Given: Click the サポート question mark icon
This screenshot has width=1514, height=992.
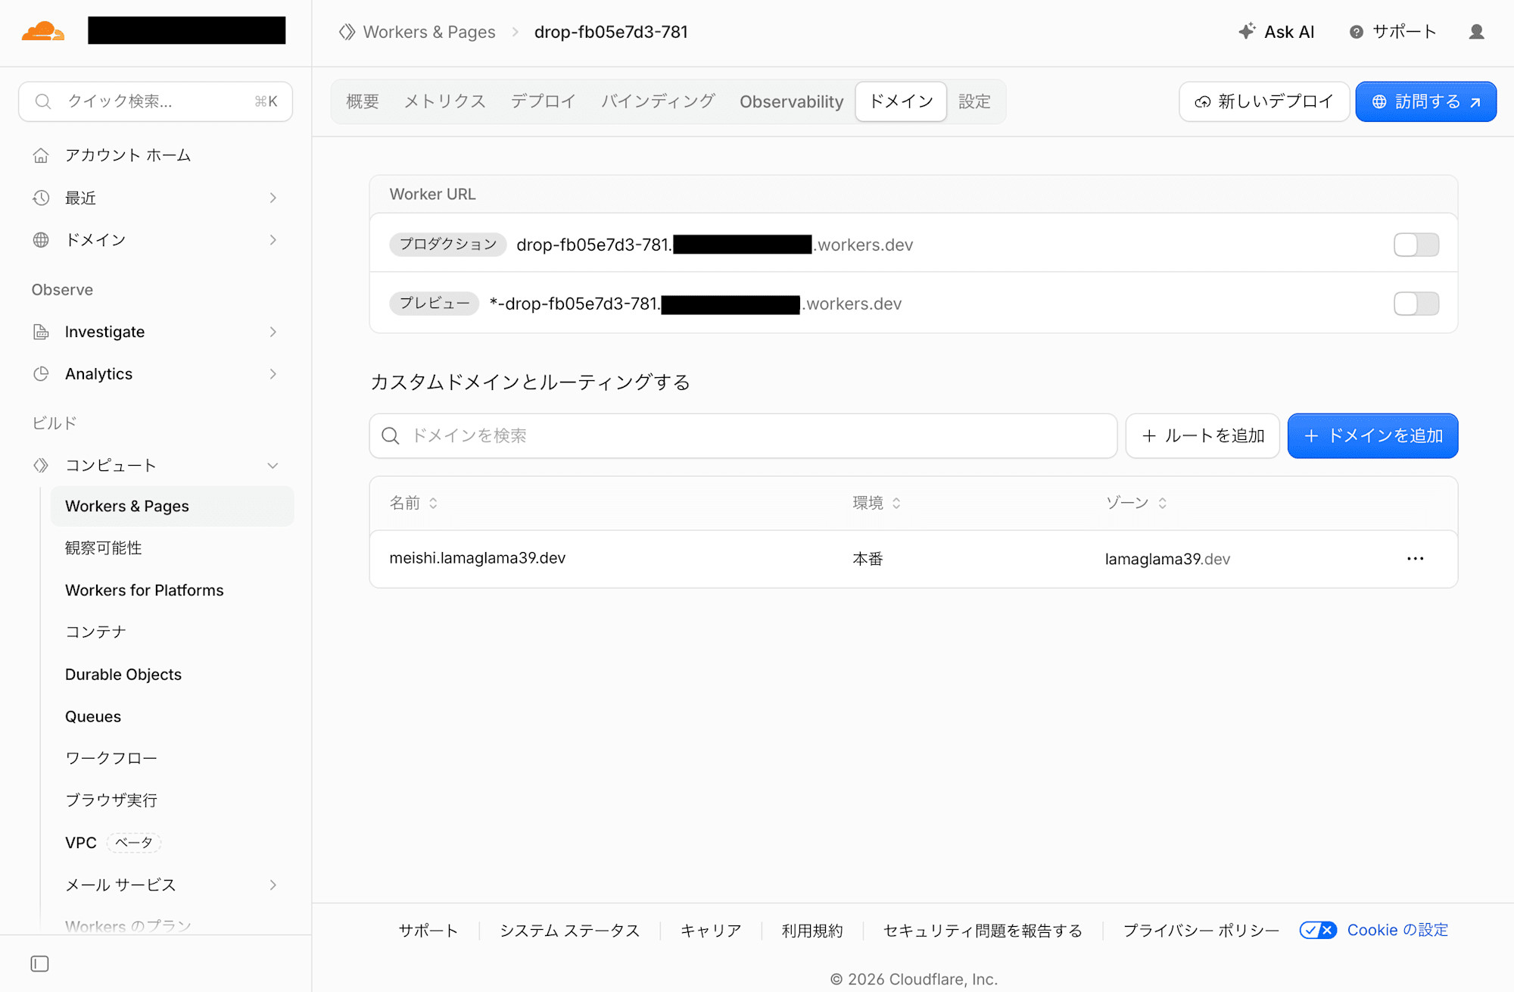Looking at the screenshot, I should [x=1357, y=32].
